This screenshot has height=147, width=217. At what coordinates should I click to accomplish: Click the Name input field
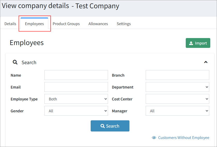pos(76,75)
